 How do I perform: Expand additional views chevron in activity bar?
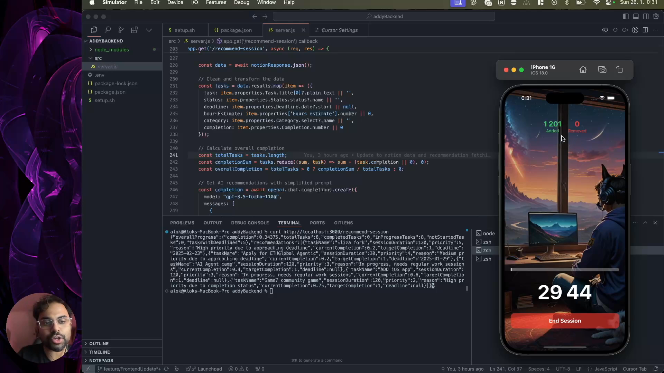(x=149, y=30)
